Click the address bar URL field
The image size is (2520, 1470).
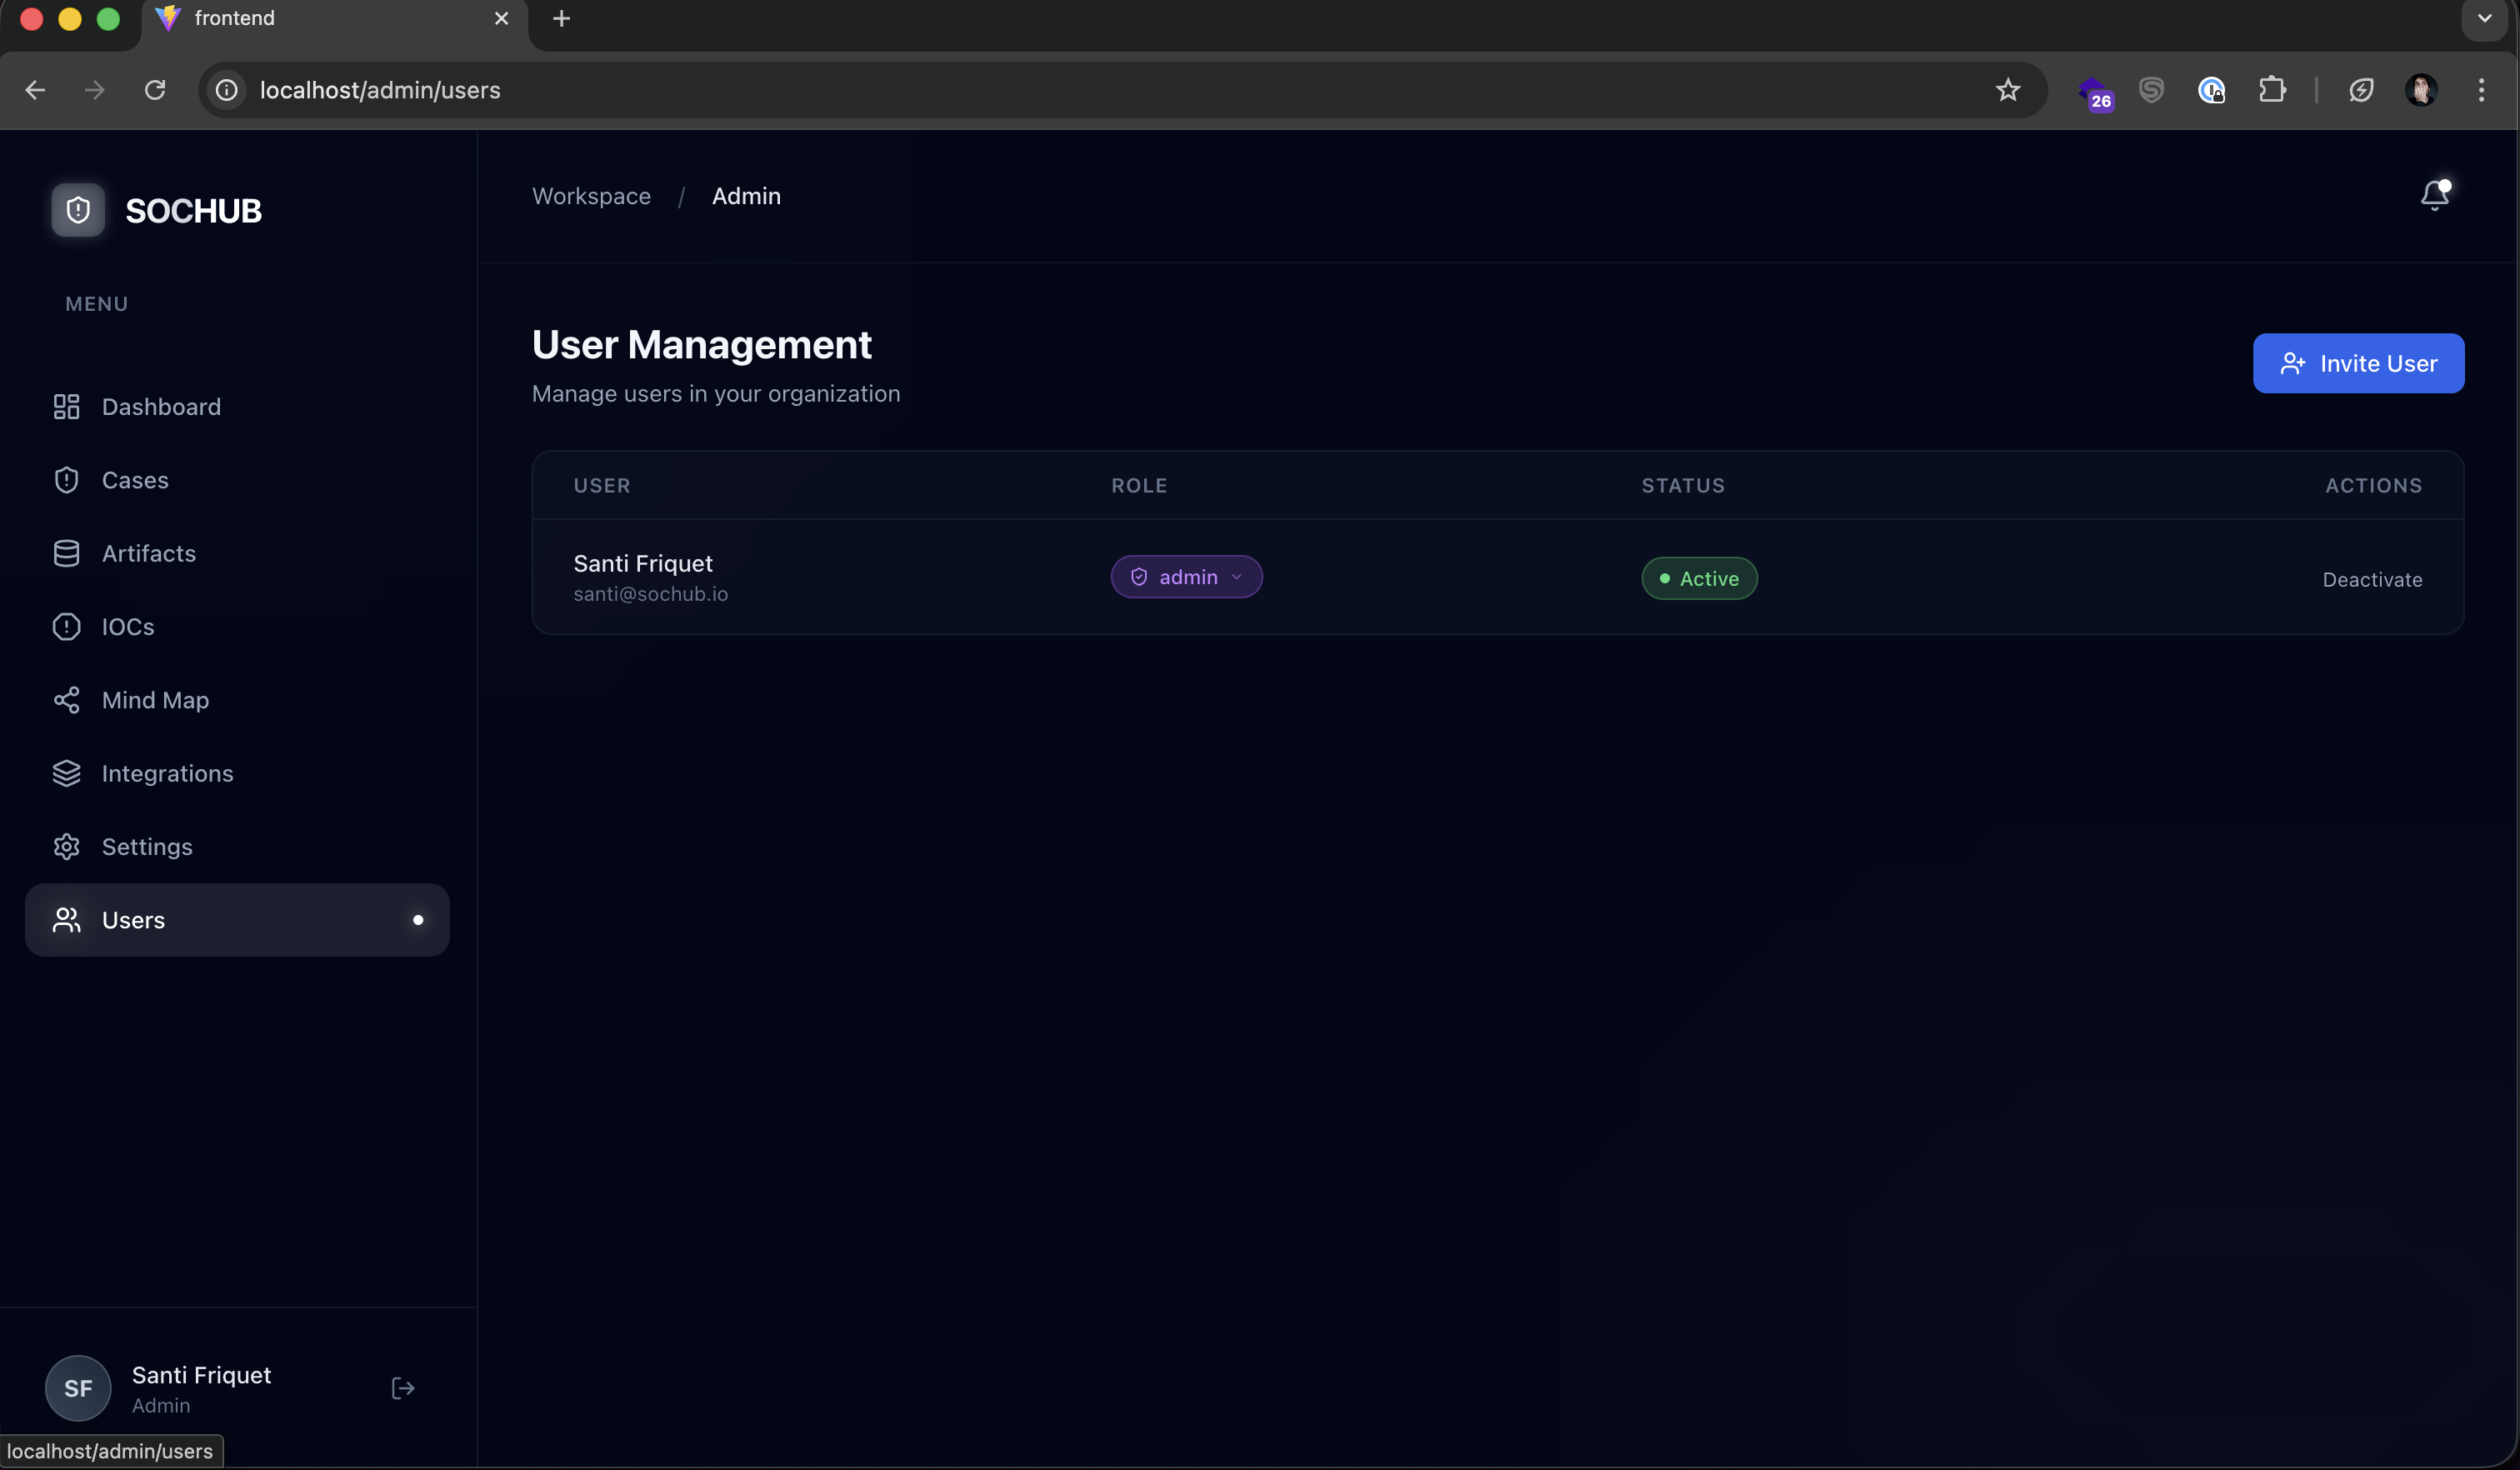(x=380, y=90)
